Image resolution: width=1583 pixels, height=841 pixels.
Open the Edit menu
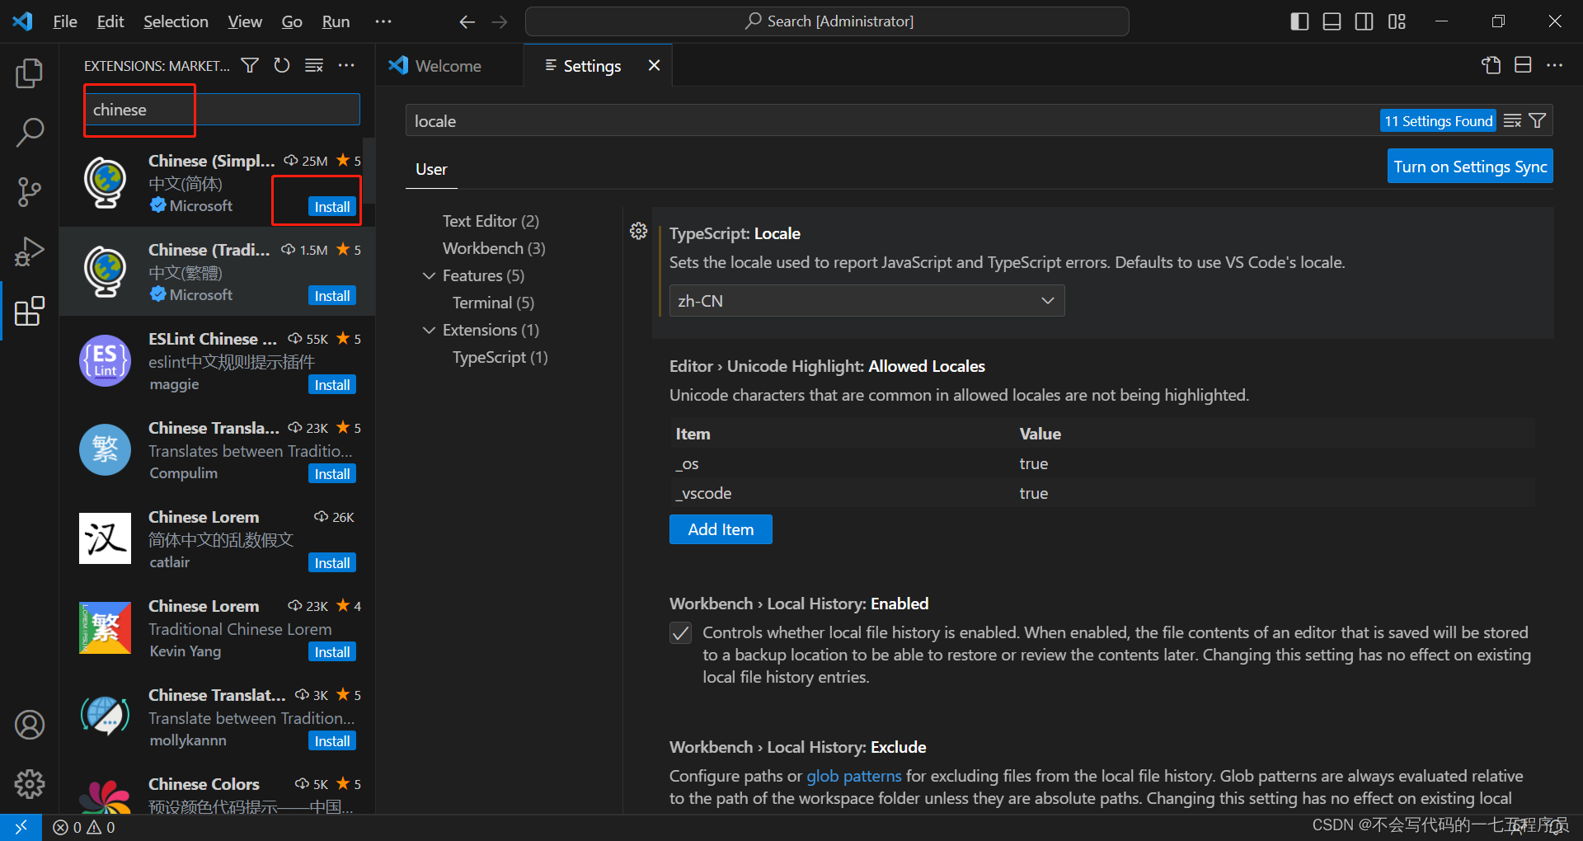[x=110, y=21]
